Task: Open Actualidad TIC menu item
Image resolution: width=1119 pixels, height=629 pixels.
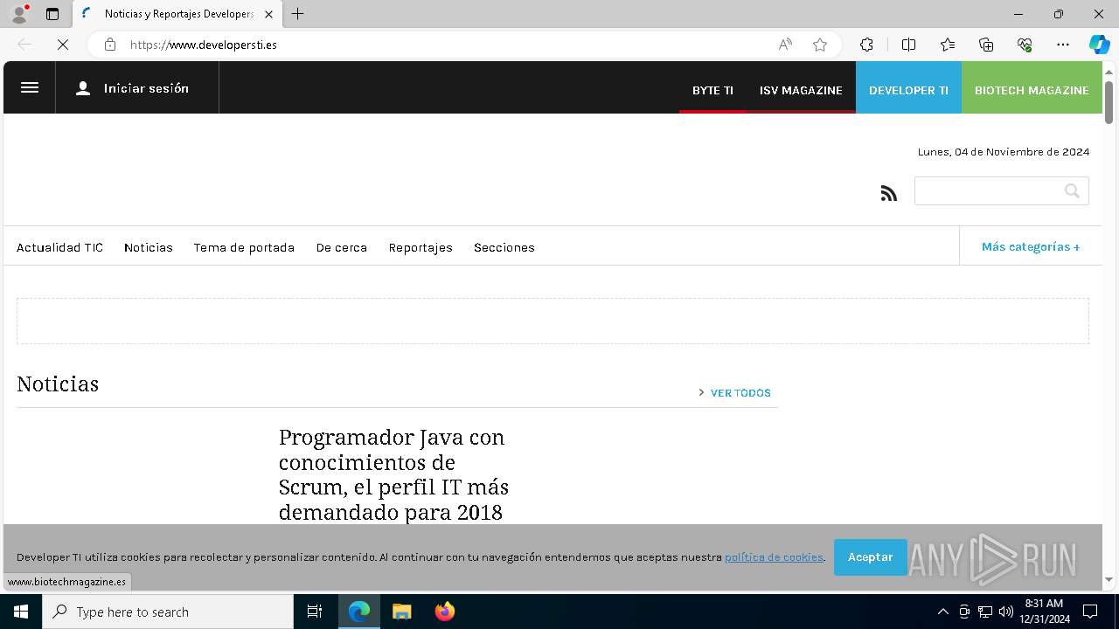Action: point(59,247)
